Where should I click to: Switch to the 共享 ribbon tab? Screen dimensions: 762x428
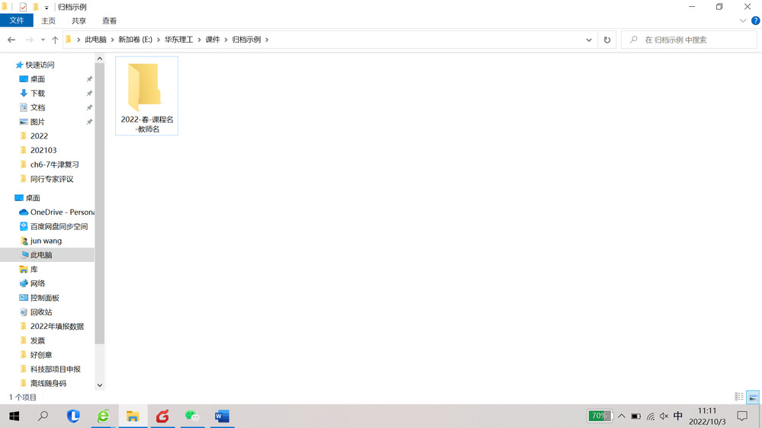(x=79, y=21)
